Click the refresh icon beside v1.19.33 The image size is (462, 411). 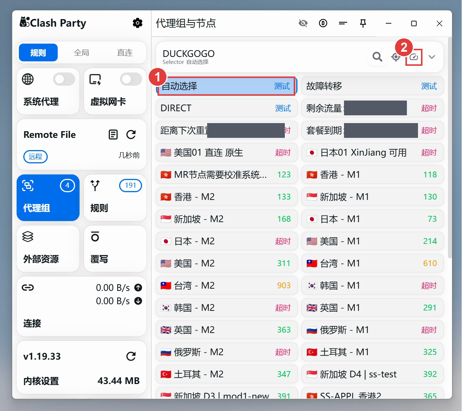pos(131,356)
